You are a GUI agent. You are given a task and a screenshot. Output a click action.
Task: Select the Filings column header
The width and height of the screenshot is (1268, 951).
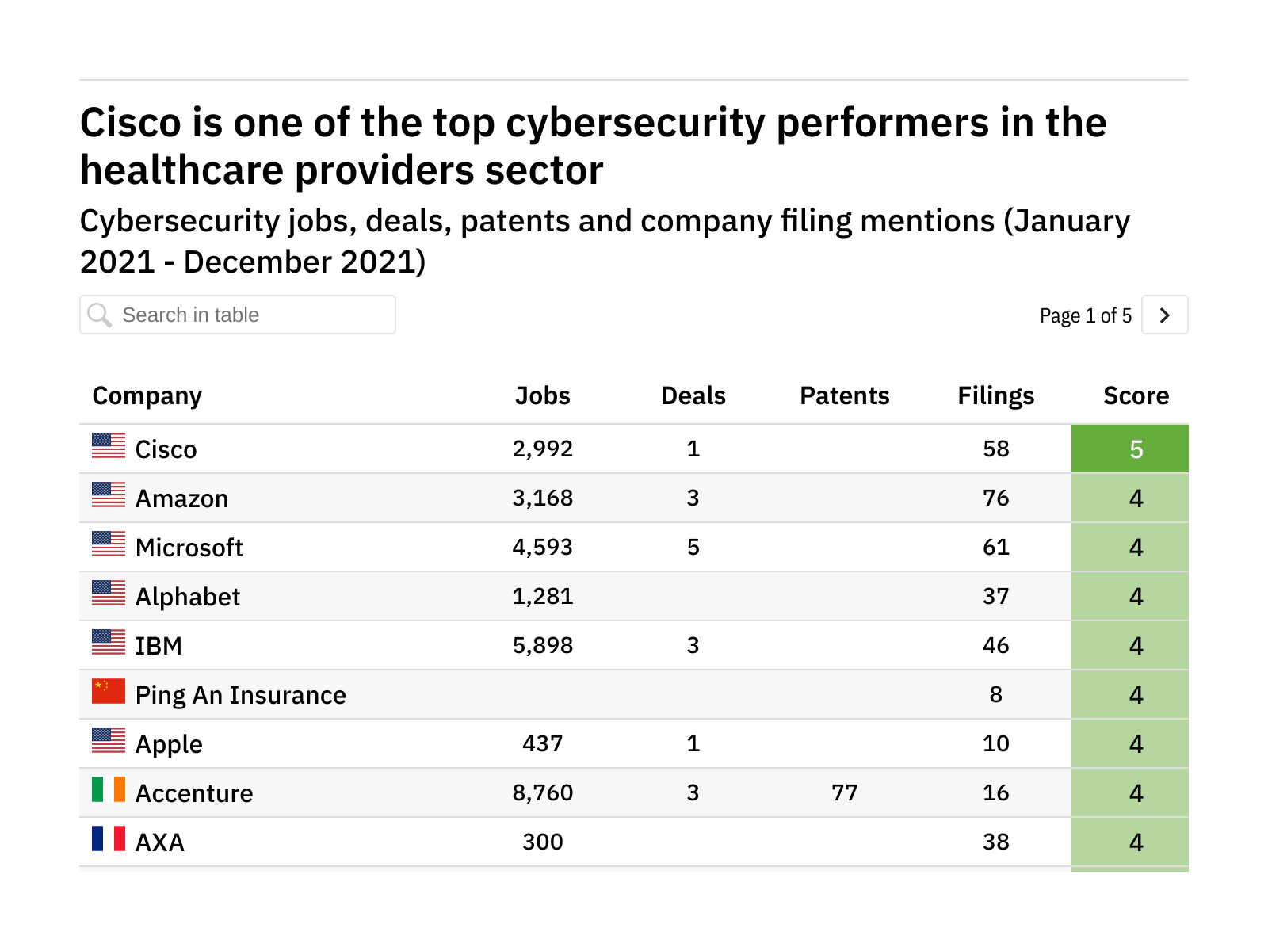click(995, 395)
